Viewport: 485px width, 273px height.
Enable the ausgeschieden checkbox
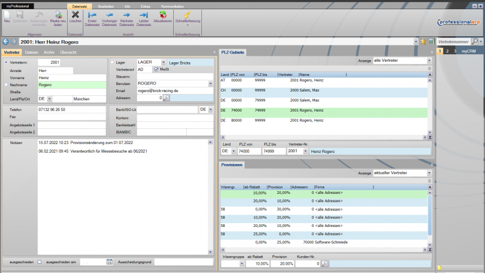pos(39,262)
